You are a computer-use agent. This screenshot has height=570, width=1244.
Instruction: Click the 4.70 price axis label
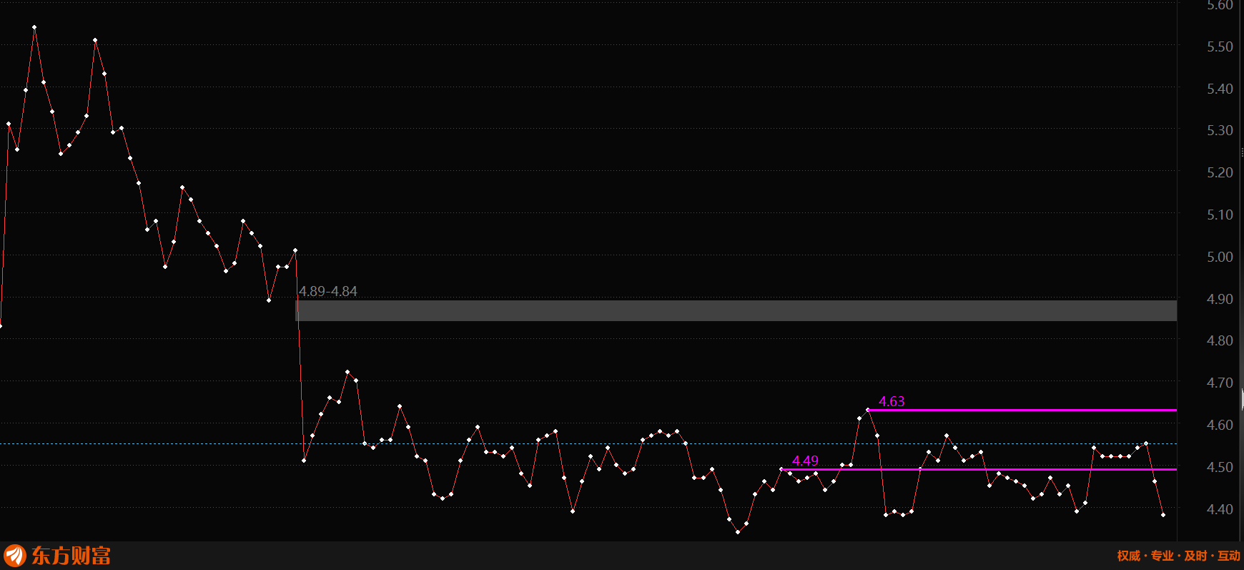(x=1220, y=383)
